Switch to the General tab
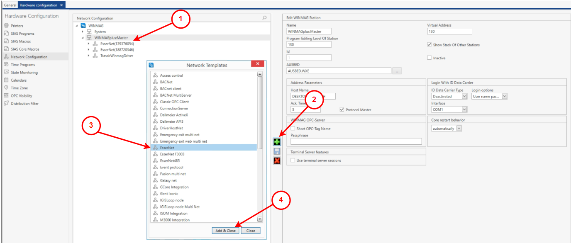The image size is (571, 243). pyautogui.click(x=10, y=5)
